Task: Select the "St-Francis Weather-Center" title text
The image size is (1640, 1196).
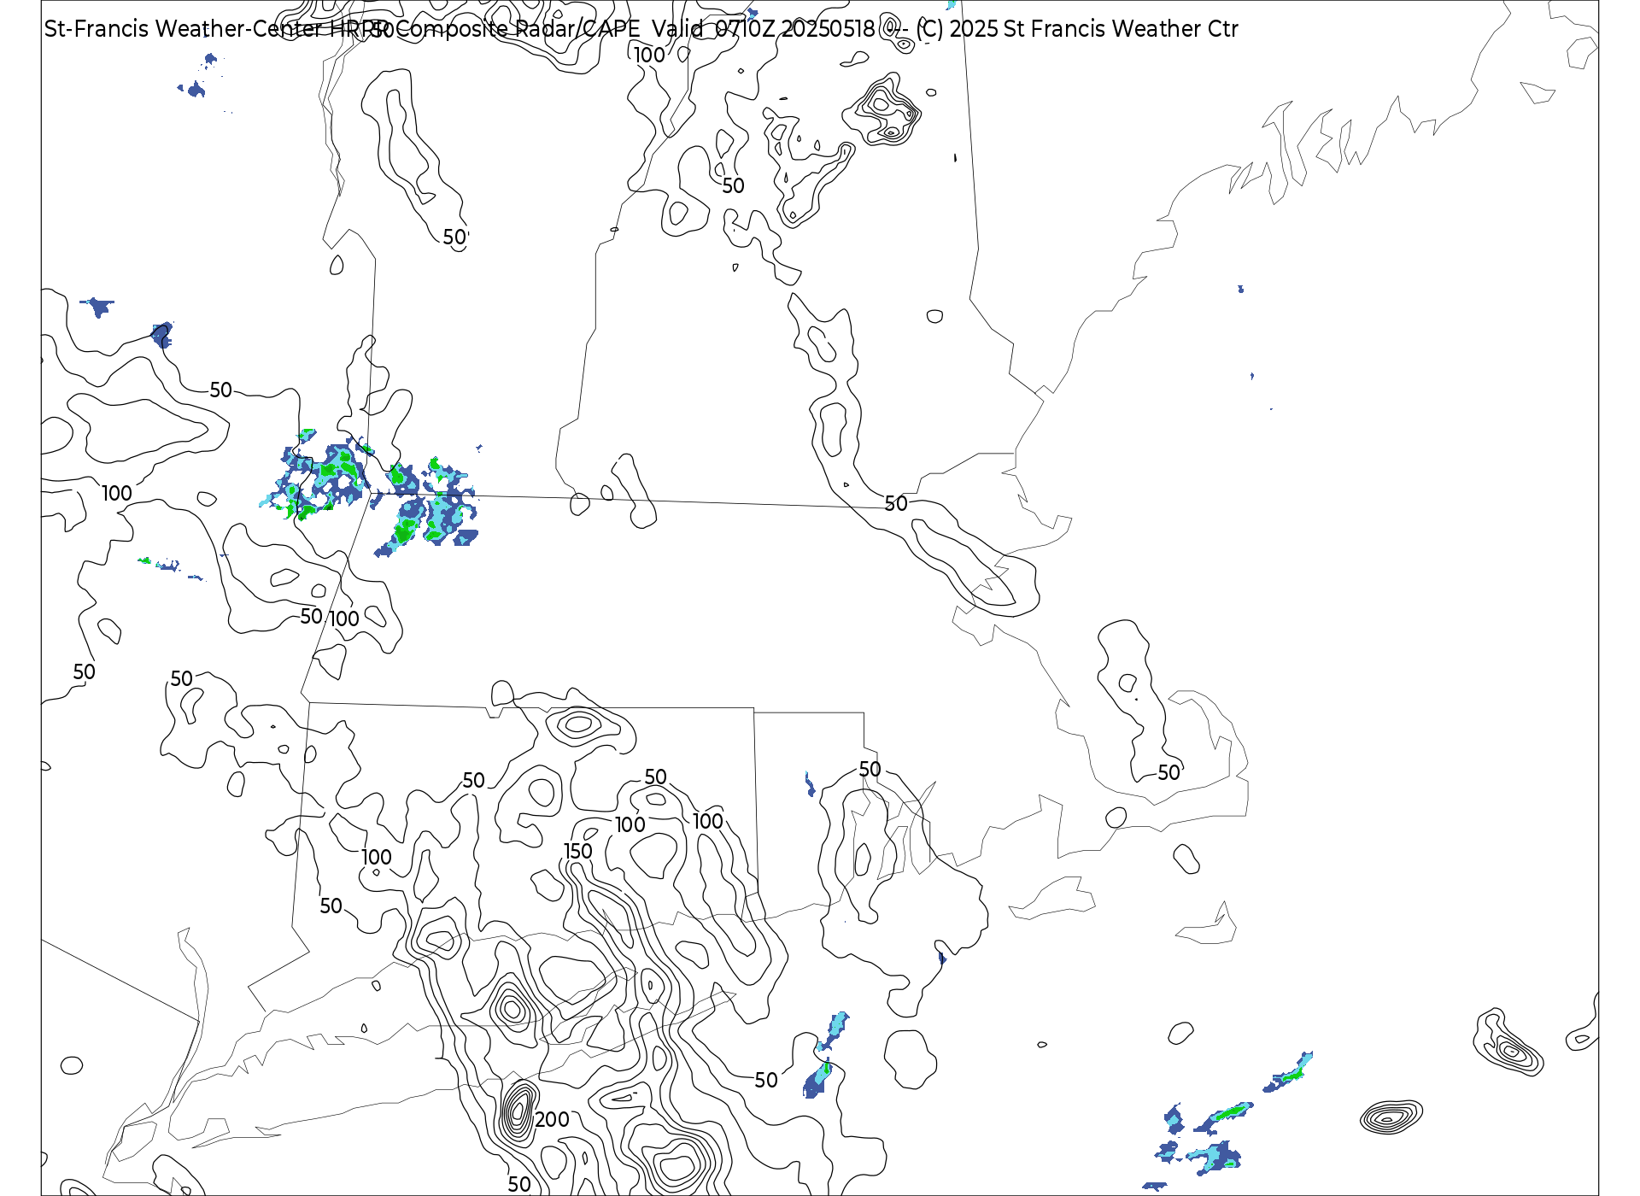Action: tap(184, 29)
